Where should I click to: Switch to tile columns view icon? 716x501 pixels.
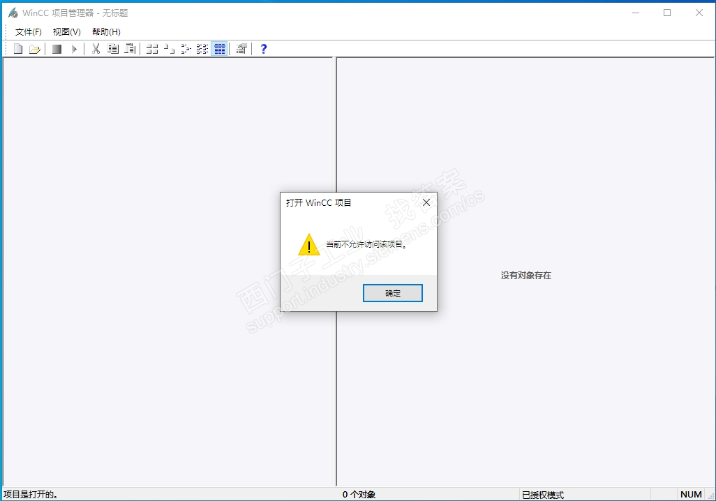point(202,49)
